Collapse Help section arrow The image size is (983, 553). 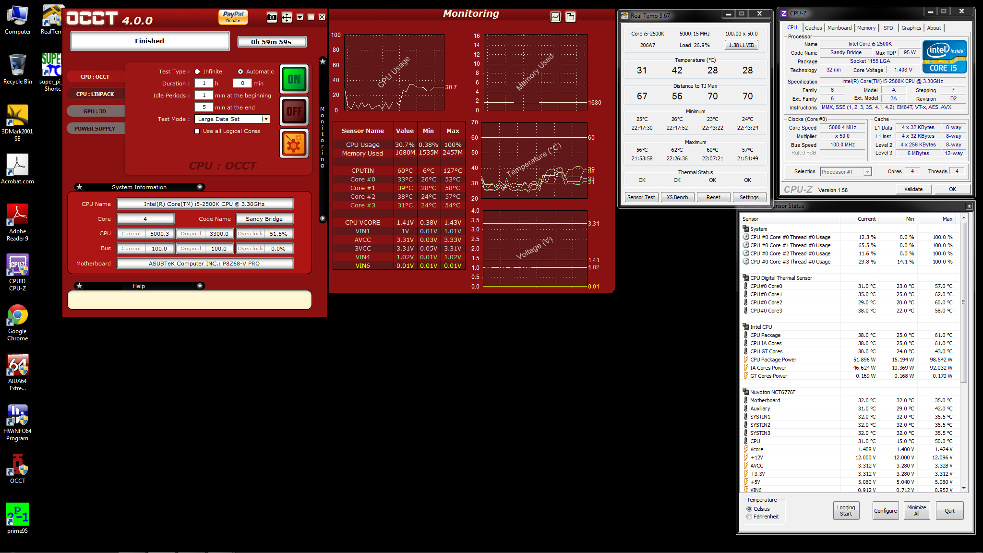tap(200, 286)
